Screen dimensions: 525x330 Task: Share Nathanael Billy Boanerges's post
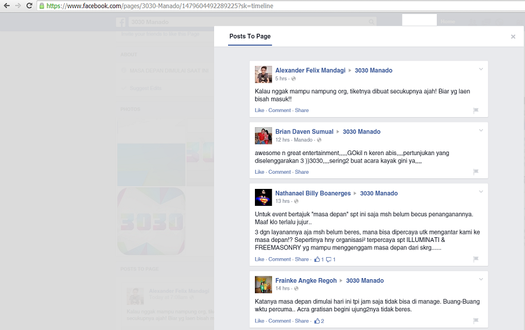(x=302, y=259)
